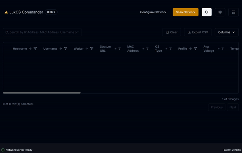The width and height of the screenshot is (242, 153).
Task: Sort Worker column with arrow icon
Action: (87, 48)
